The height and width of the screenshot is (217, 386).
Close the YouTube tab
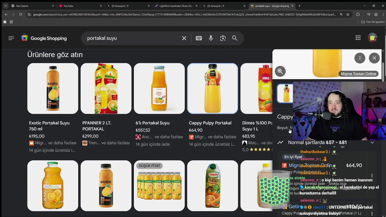(101, 6)
